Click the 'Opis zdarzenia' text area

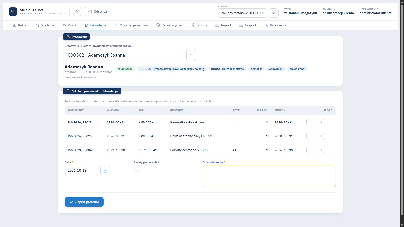pos(269,176)
